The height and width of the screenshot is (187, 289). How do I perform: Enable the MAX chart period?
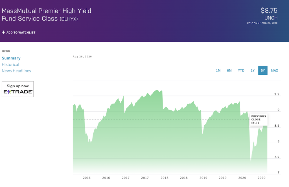tap(274, 70)
